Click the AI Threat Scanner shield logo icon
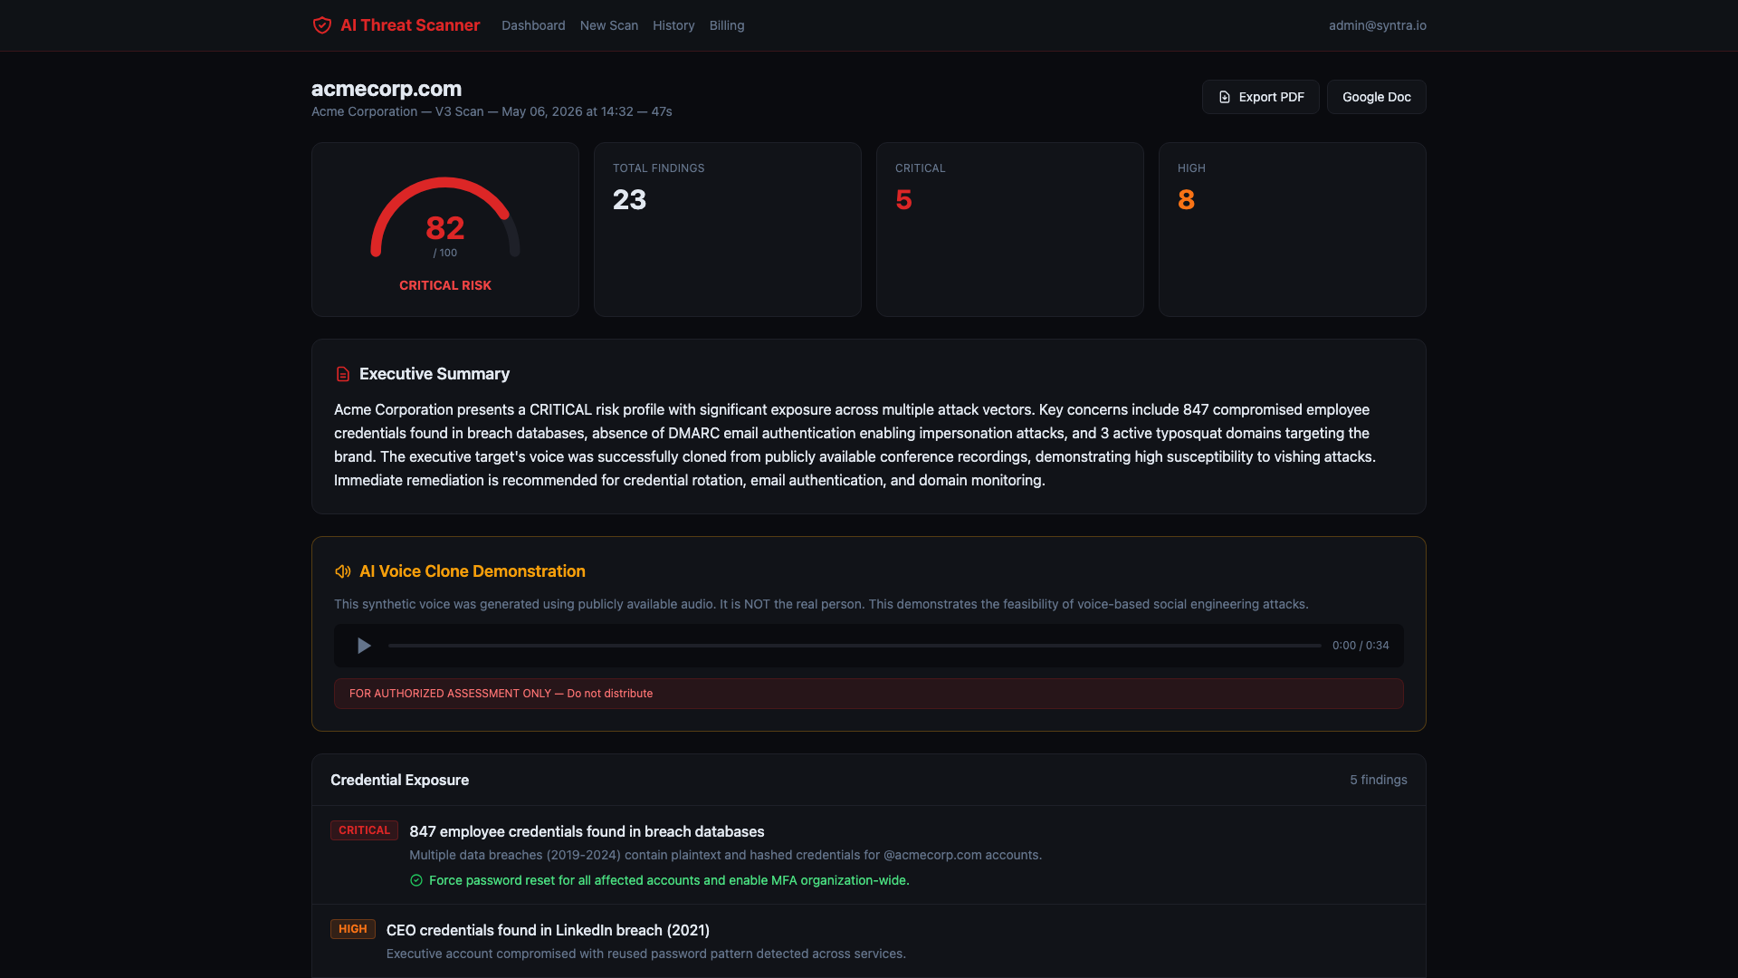This screenshot has height=978, width=1738. [321, 25]
